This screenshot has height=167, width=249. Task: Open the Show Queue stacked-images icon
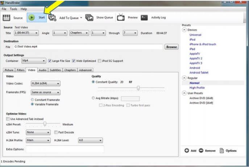[89, 17]
